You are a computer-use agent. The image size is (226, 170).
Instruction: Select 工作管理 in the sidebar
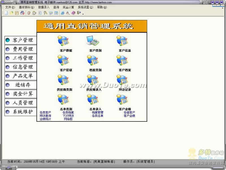click(x=21, y=58)
